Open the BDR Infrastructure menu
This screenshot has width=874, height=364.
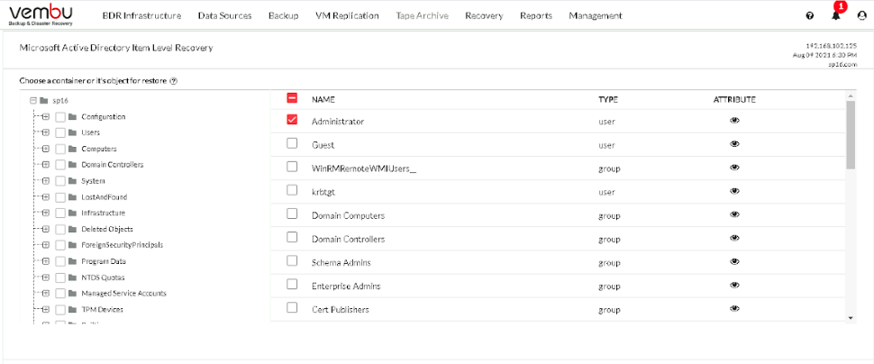coord(141,15)
